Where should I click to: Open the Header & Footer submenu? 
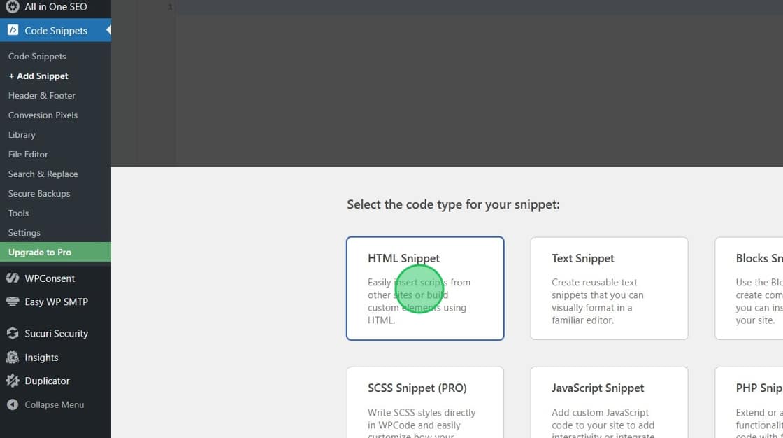(42, 96)
